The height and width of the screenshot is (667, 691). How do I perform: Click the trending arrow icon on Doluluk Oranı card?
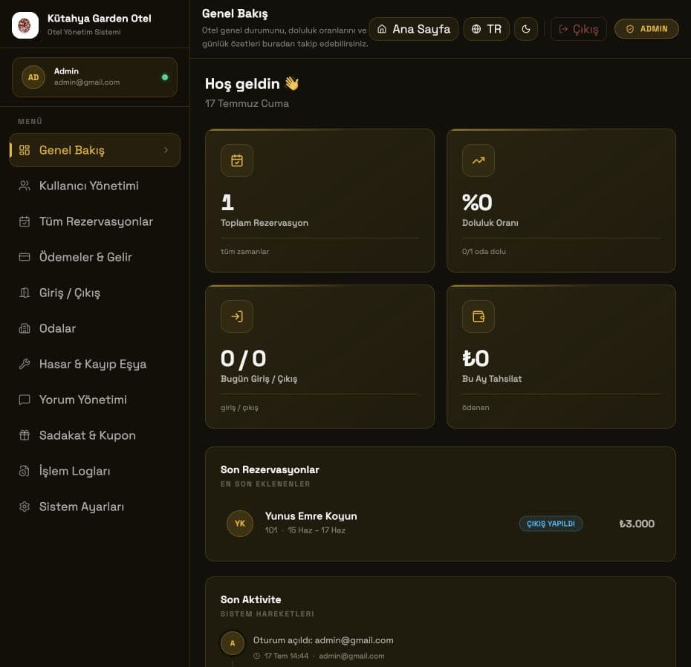[x=478, y=160]
